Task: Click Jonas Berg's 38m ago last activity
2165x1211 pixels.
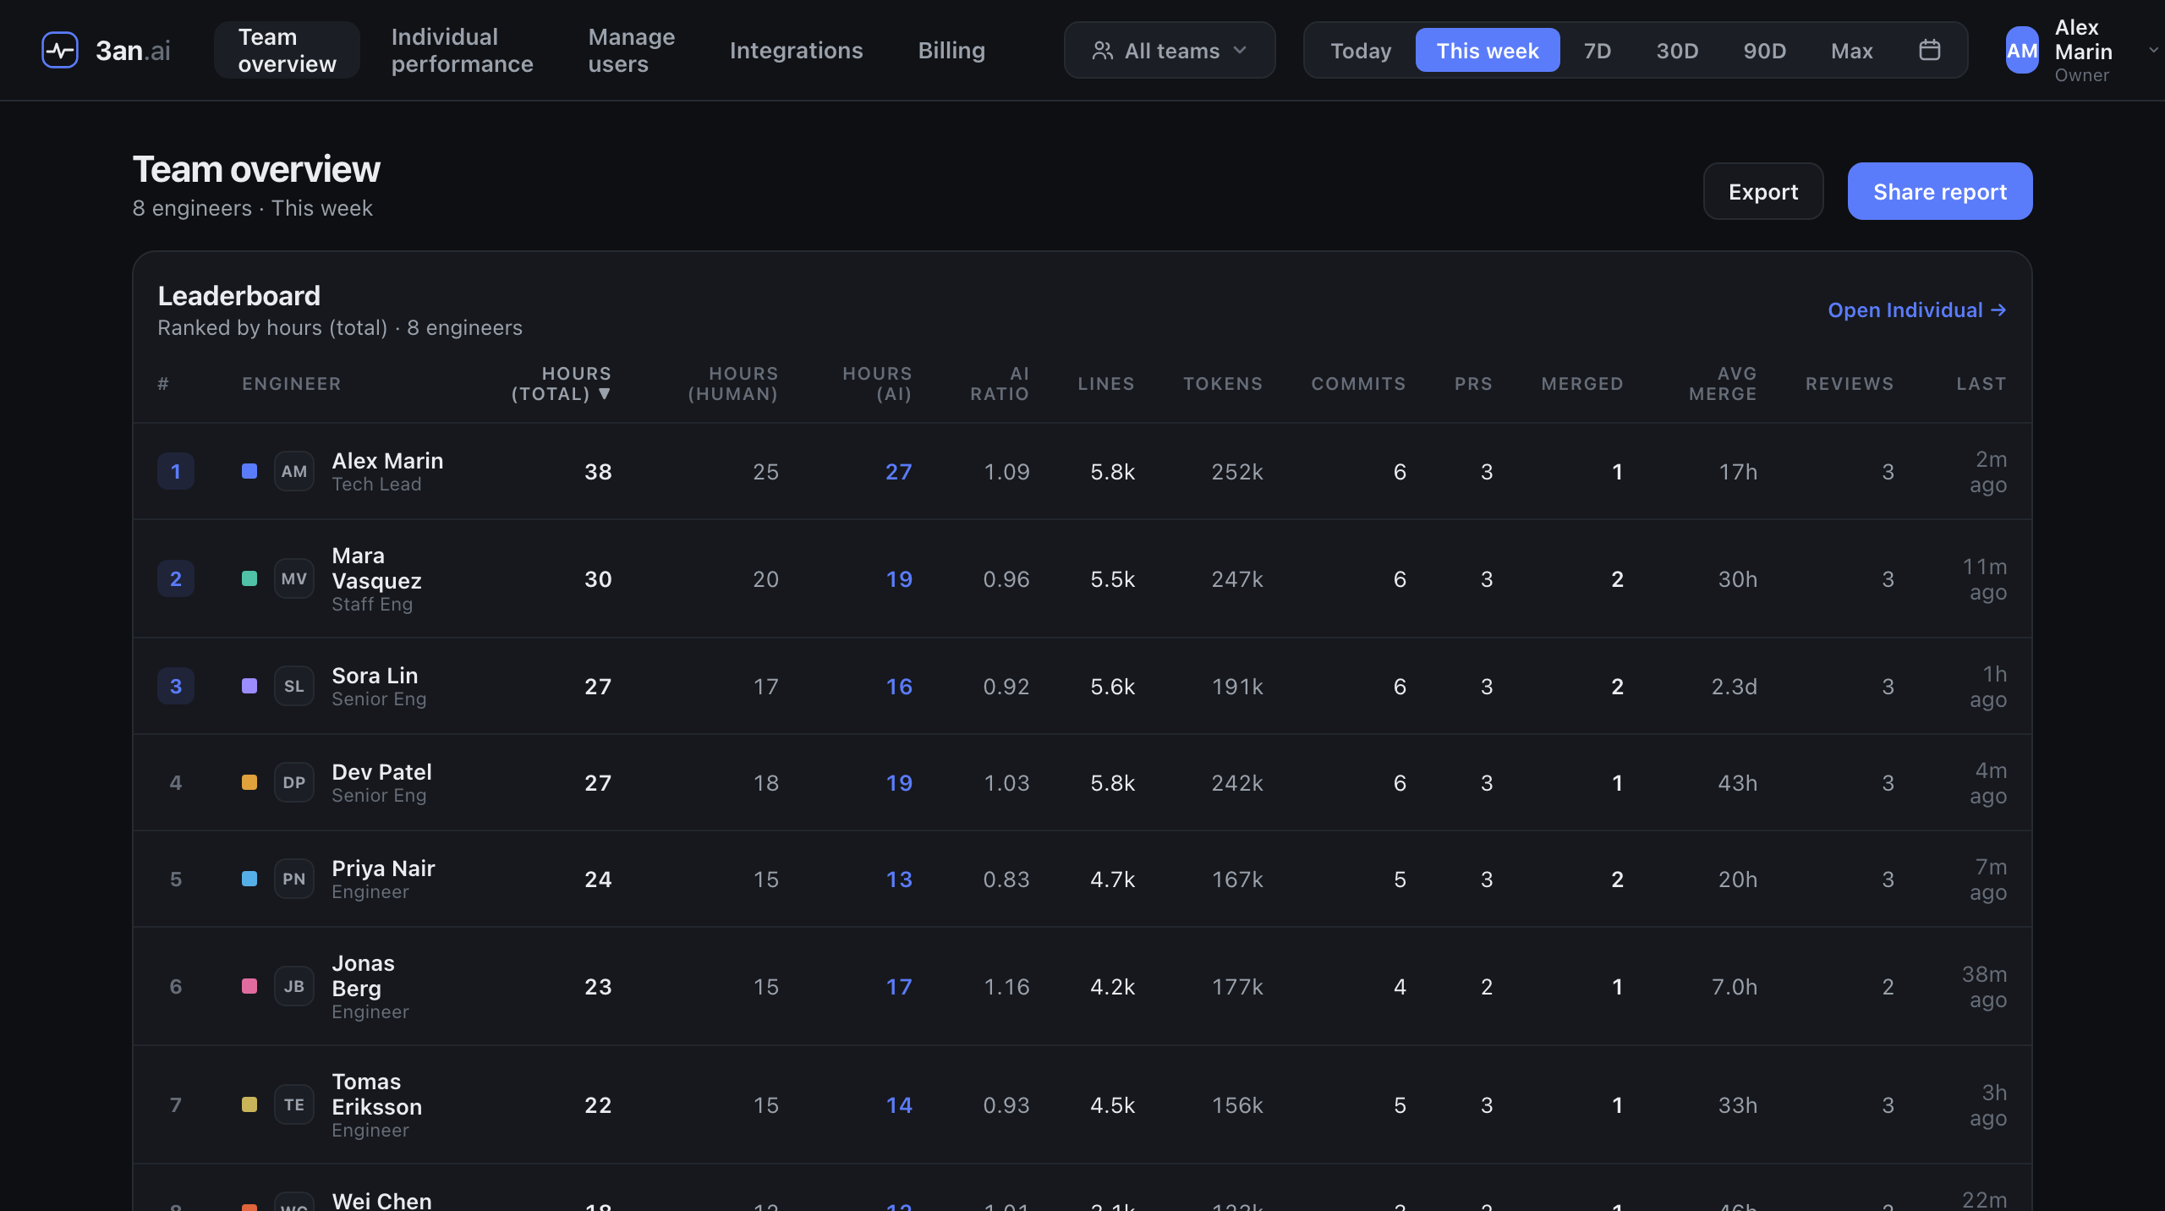Action: [1985, 986]
